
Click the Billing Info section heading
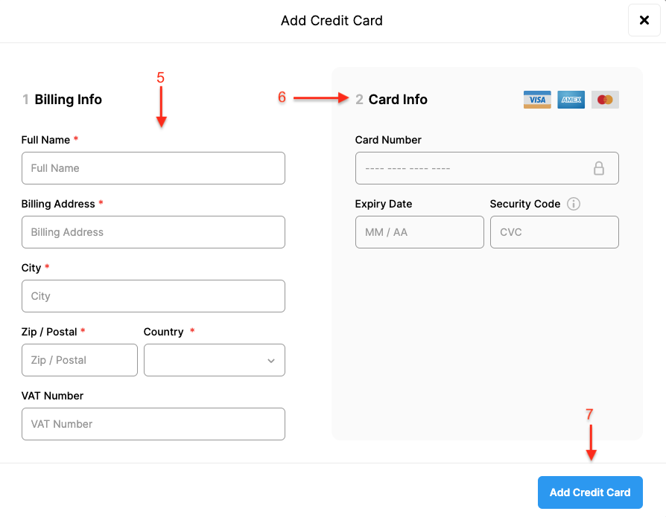pos(68,100)
